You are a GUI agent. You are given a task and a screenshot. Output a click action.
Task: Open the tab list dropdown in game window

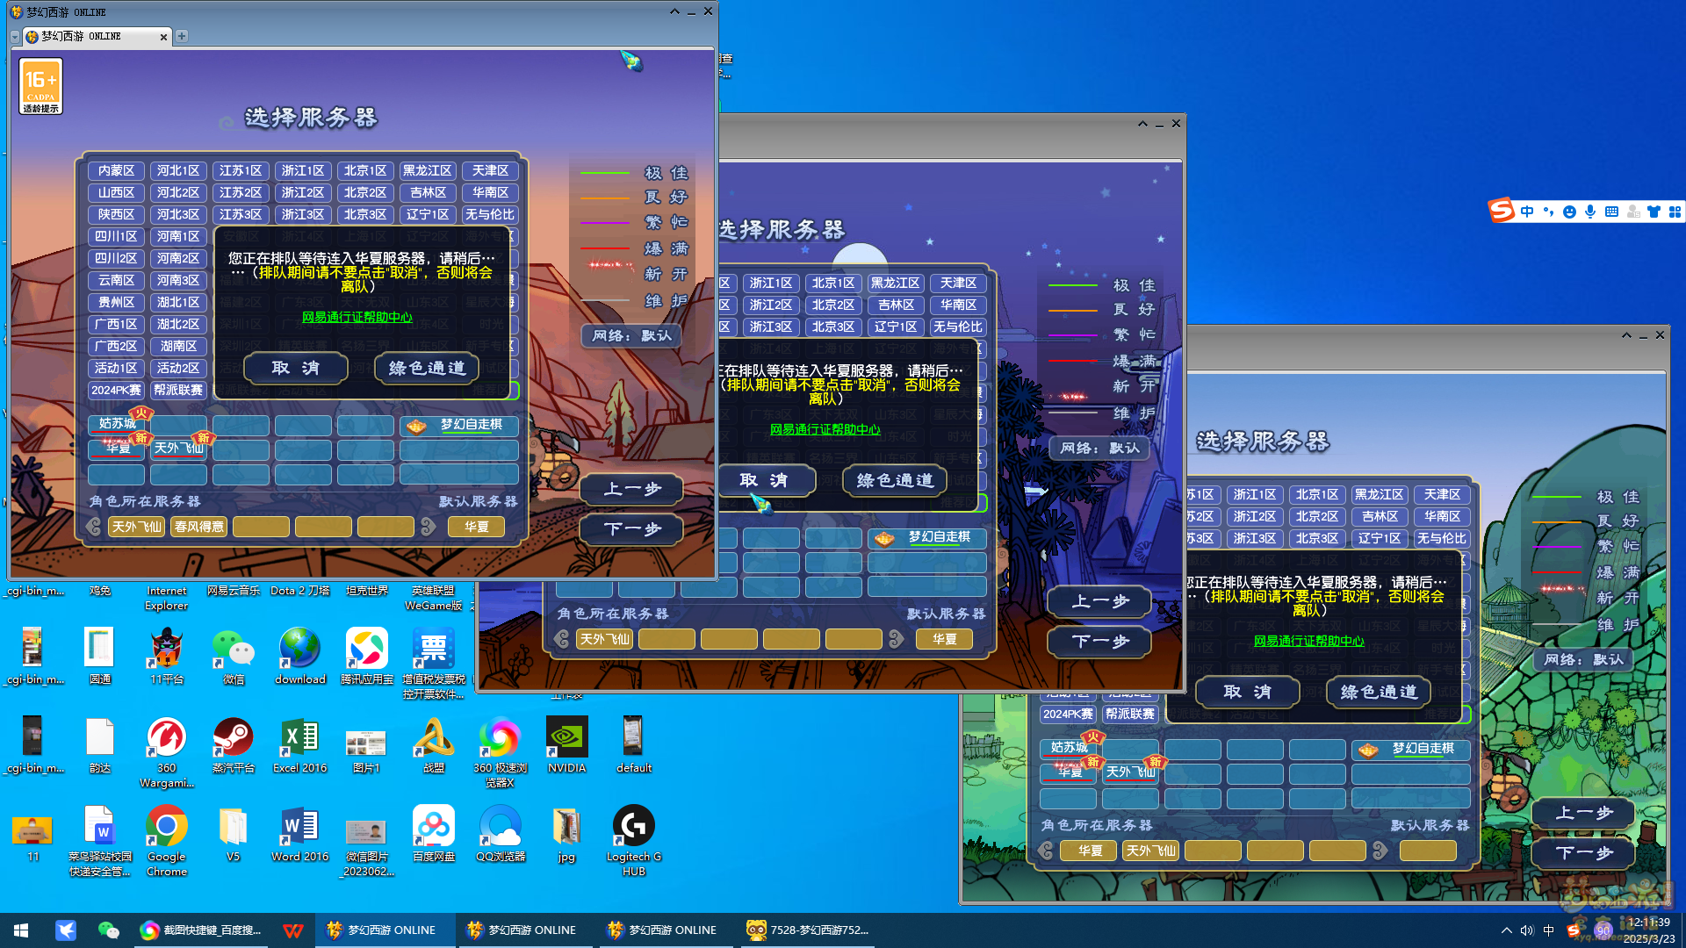pyautogui.click(x=15, y=37)
